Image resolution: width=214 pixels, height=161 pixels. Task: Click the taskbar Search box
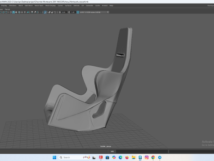(75, 157)
